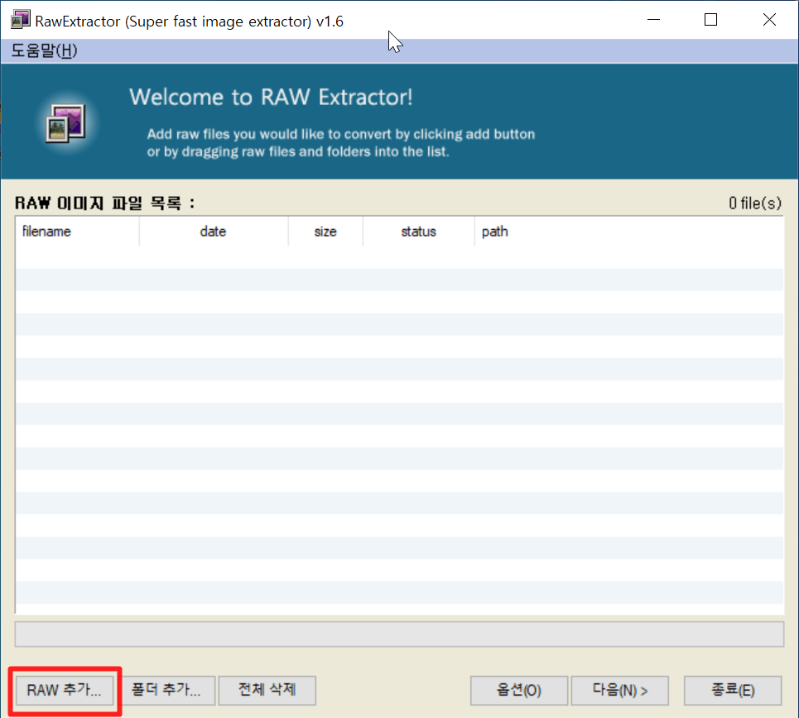The height and width of the screenshot is (718, 799).
Task: Click the 'Welcome to RAW Extractor!' heading
Action: 271,97
